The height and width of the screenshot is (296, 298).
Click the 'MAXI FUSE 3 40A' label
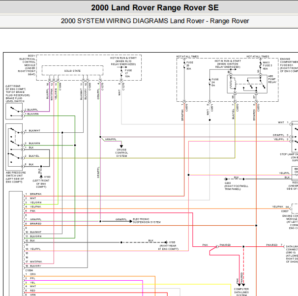268,65
